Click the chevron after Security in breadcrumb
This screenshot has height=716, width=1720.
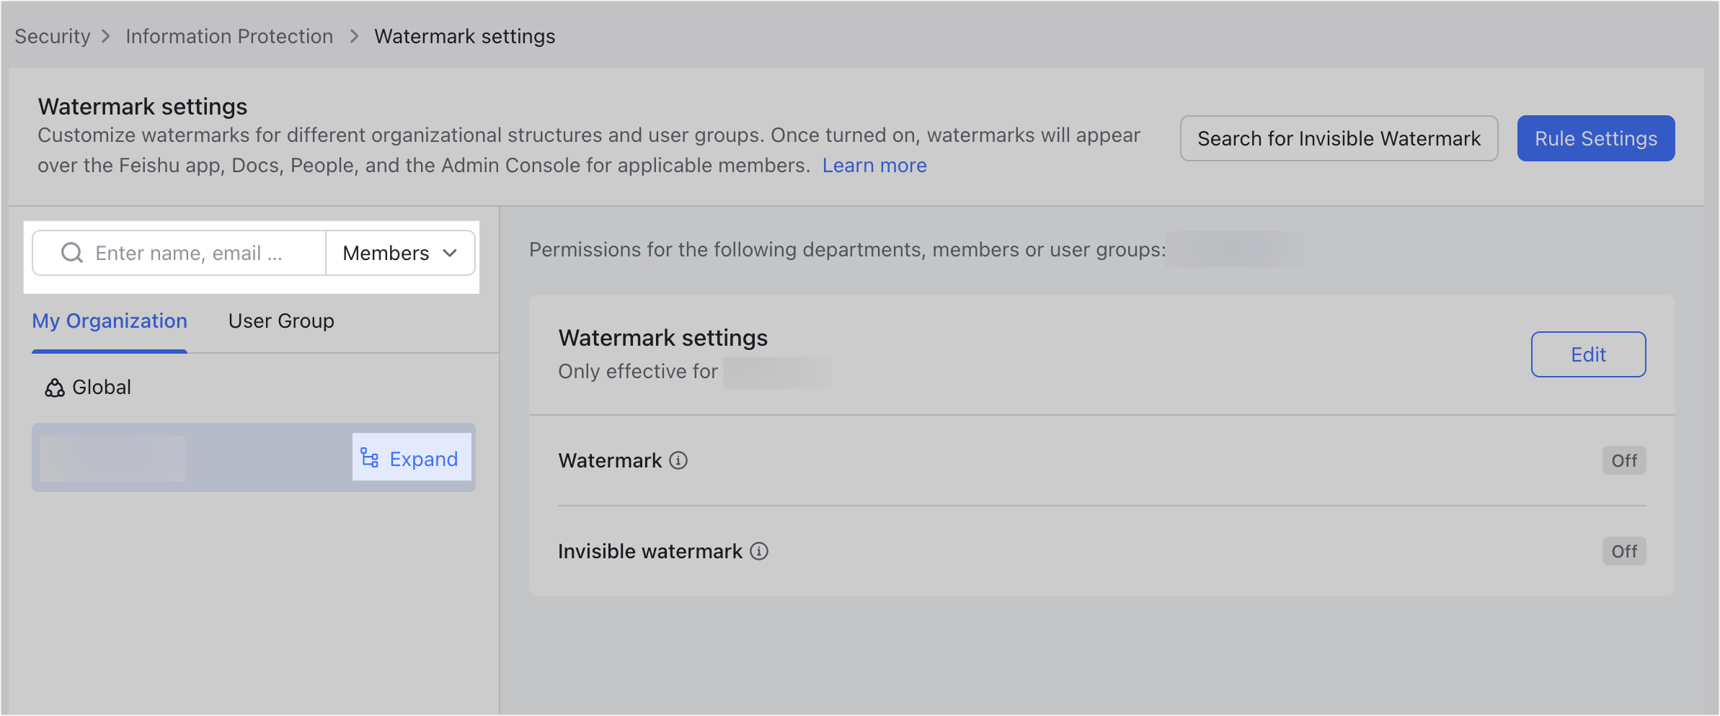(107, 36)
